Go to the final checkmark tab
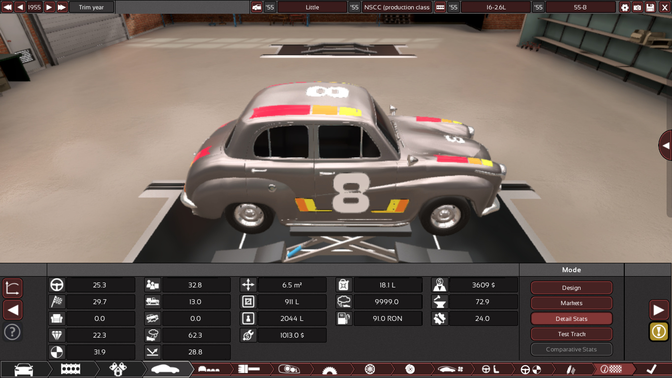 tap(651, 369)
